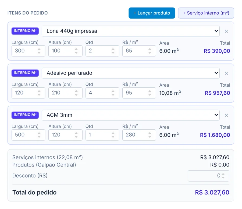Select the Altura field with value 100

pos(65,51)
